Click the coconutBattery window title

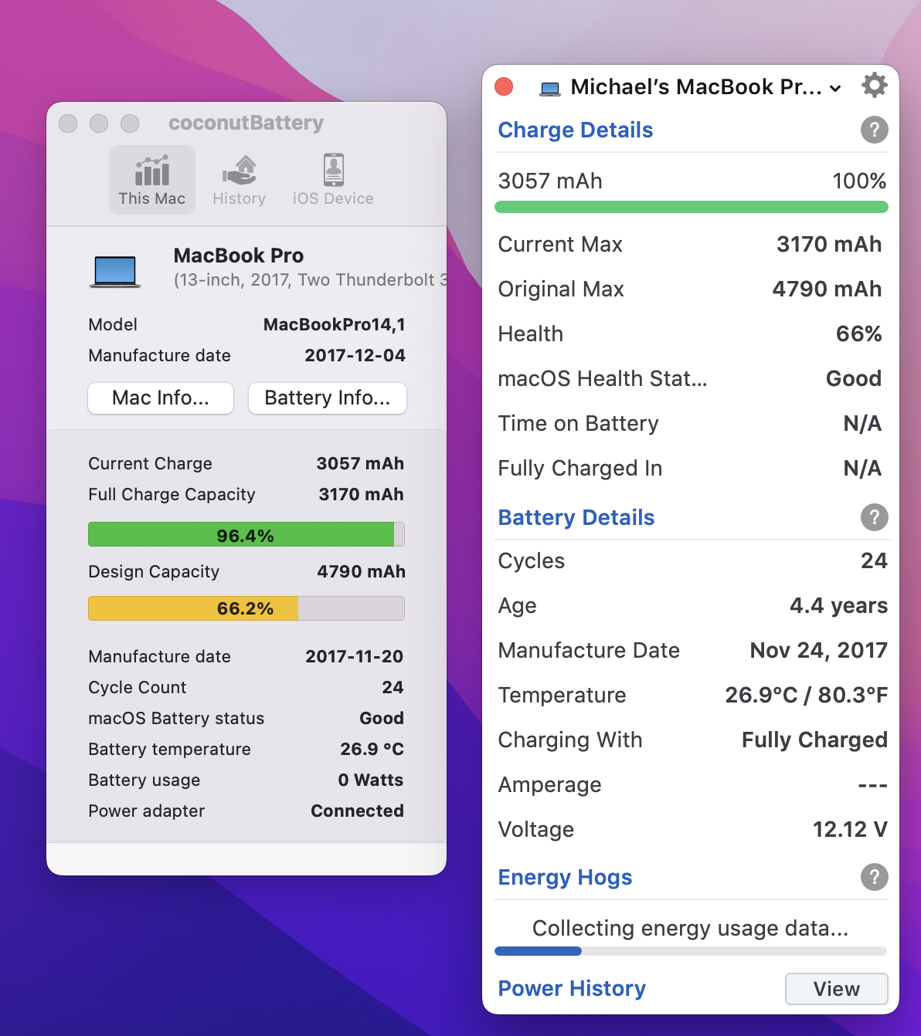(246, 123)
